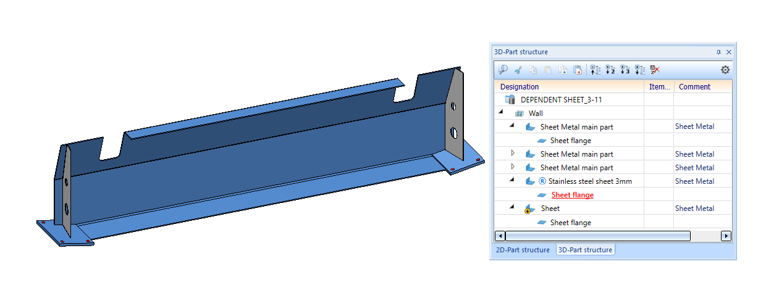Click the horizontal scrollbar right arrow
Viewport: 766px width, 285px height.
click(x=726, y=236)
